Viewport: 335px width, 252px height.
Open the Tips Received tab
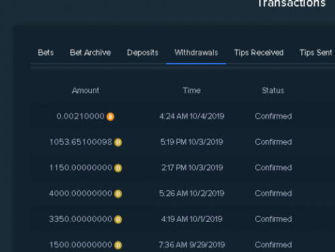[259, 53]
